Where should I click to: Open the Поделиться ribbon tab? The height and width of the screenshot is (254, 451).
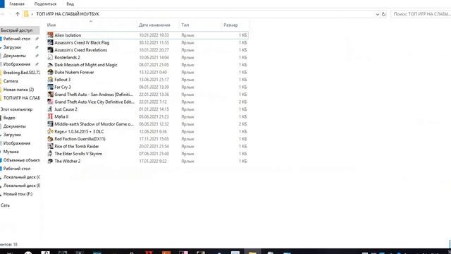tap(45, 4)
